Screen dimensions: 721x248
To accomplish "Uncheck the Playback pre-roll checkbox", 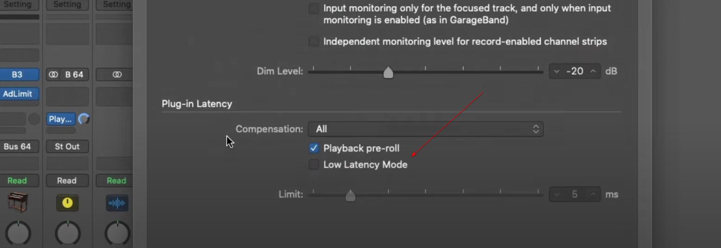I will click(x=314, y=148).
